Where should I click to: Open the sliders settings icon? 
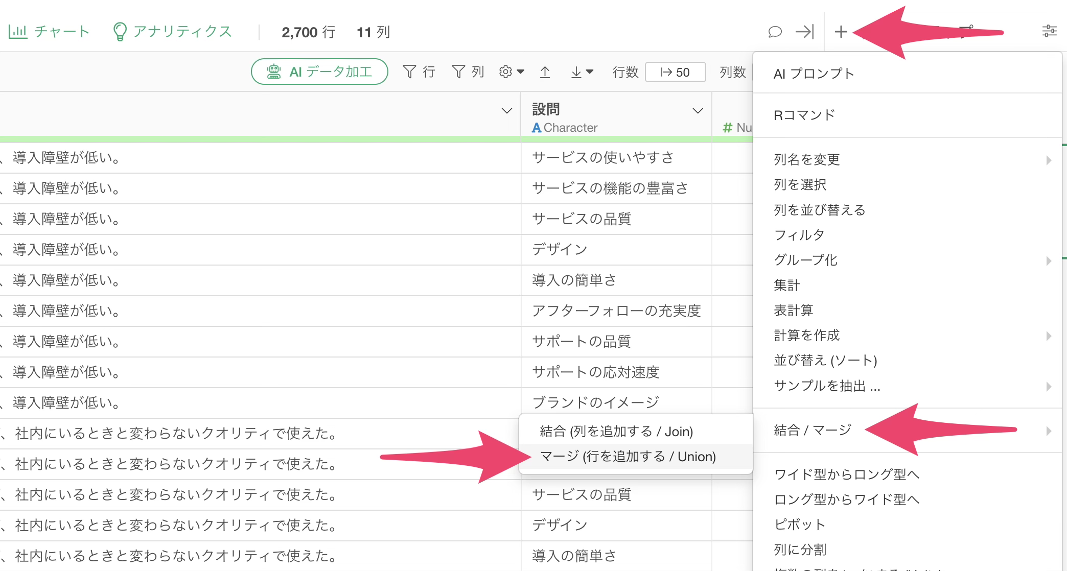[1049, 31]
